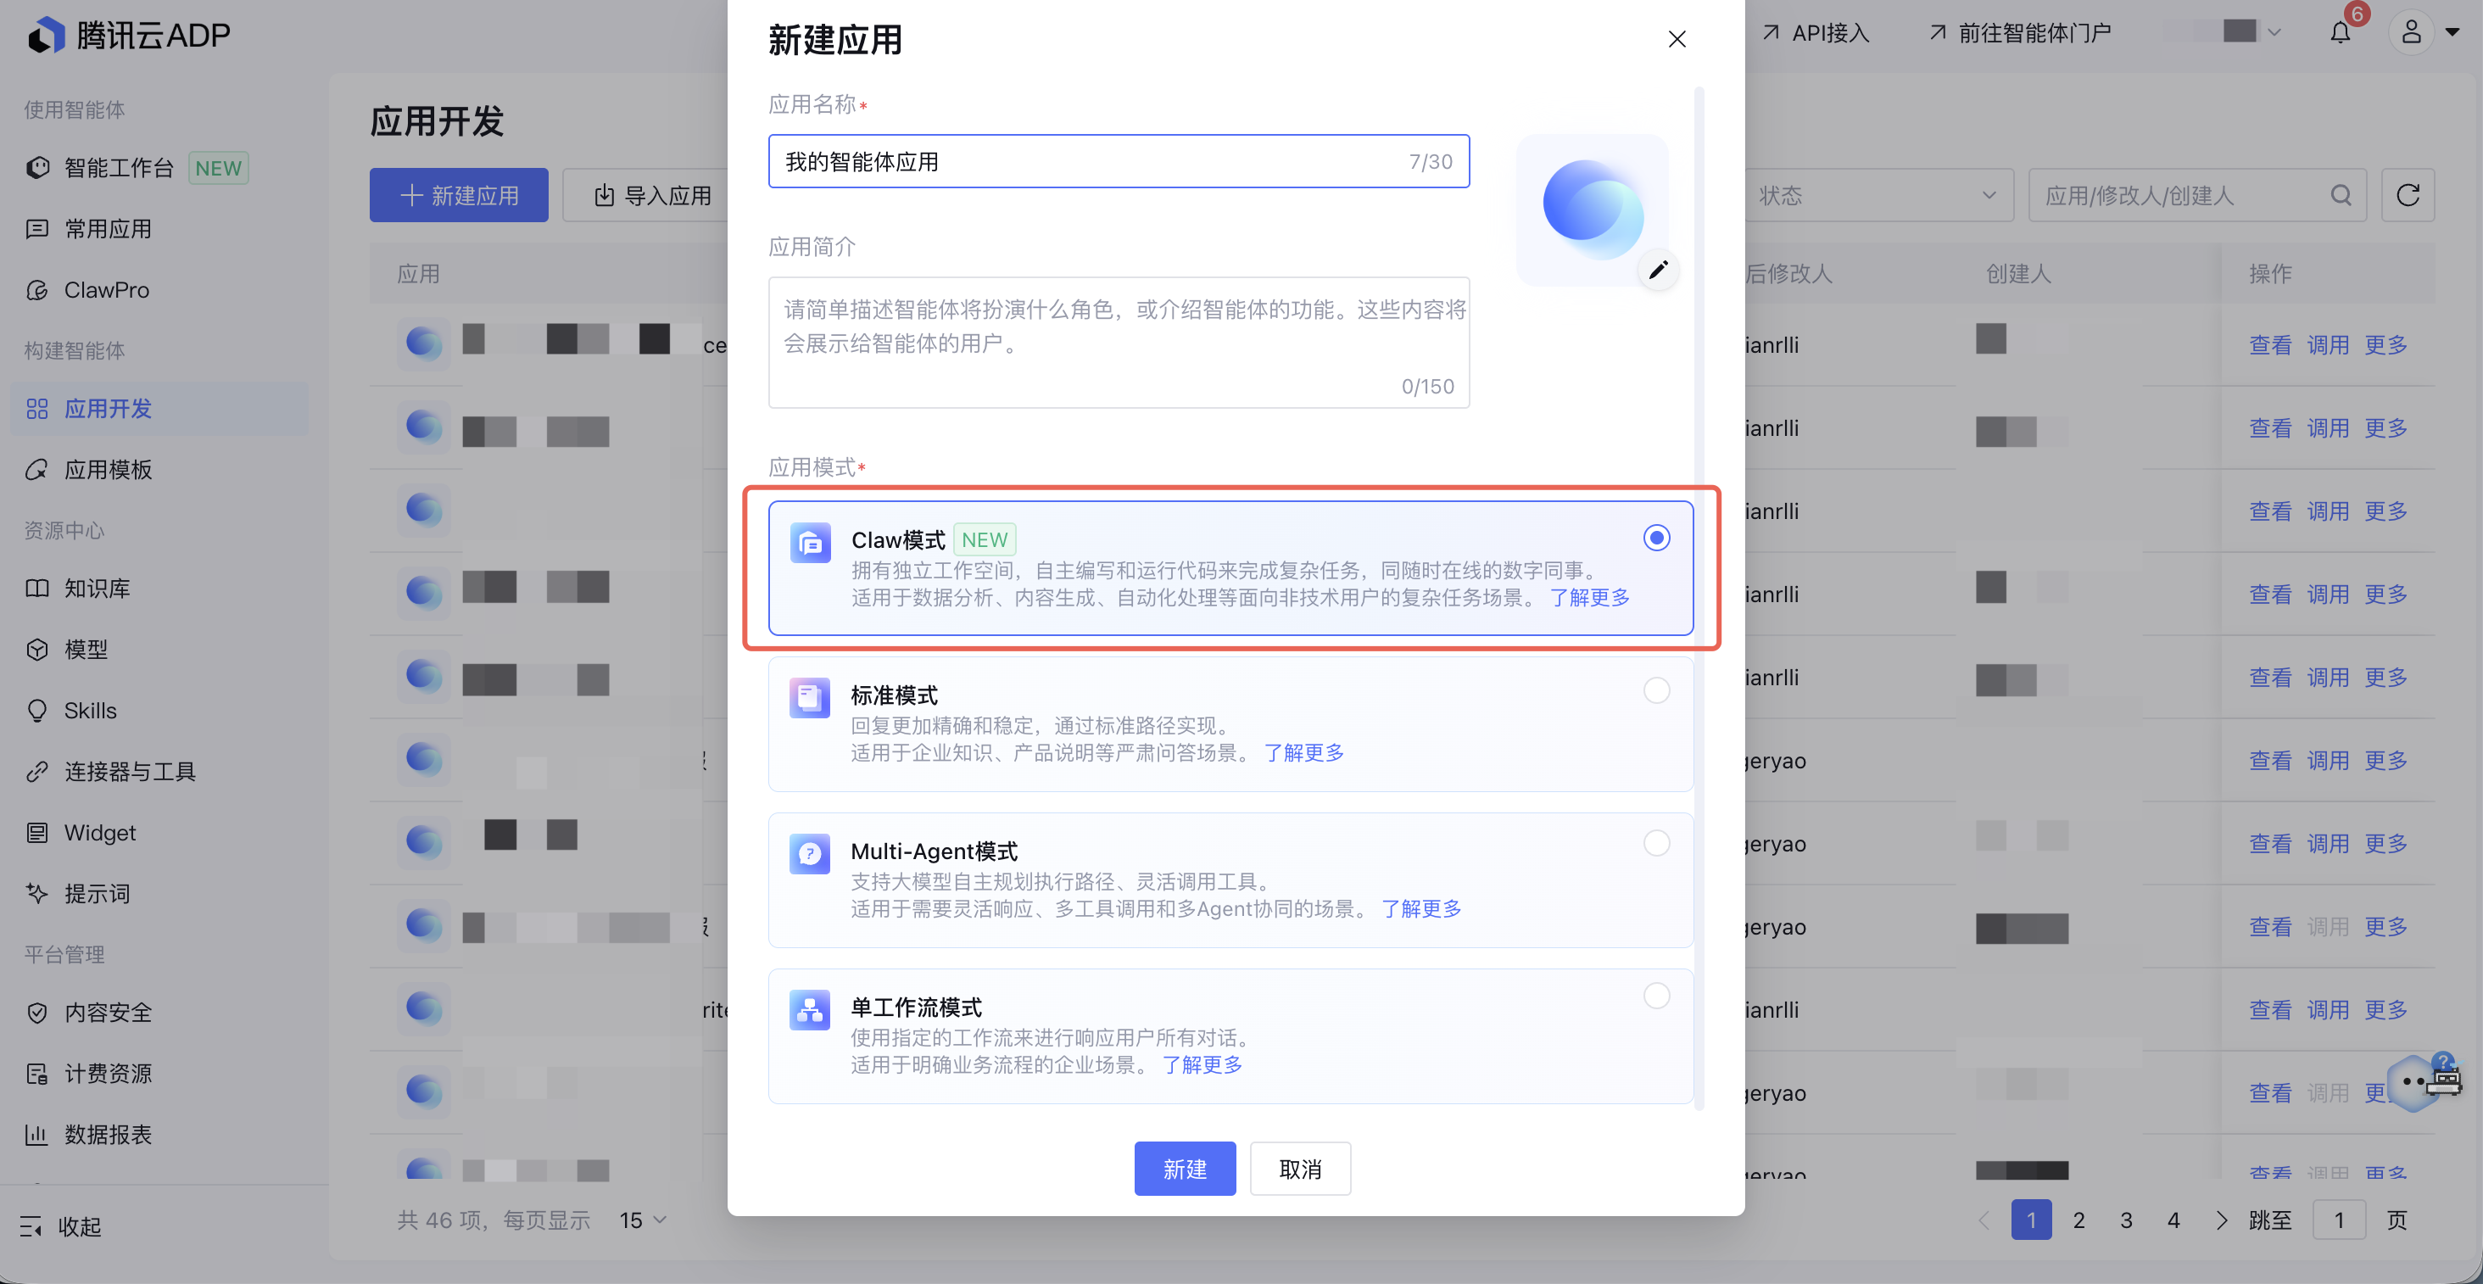This screenshot has height=1284, width=2483.
Task: Click the Multi-Agent模式 icon
Action: tap(810, 854)
